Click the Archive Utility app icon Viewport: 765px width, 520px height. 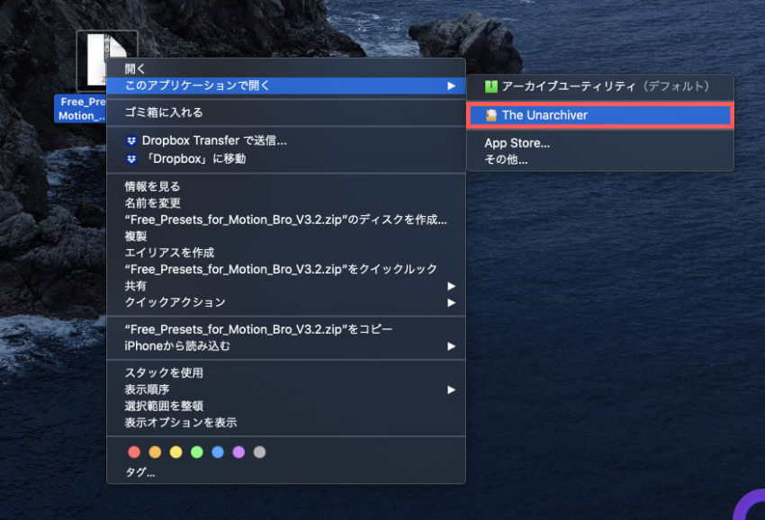(490, 87)
